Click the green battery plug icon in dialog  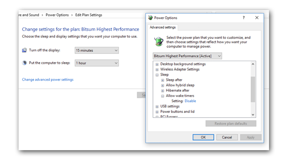click(159, 41)
